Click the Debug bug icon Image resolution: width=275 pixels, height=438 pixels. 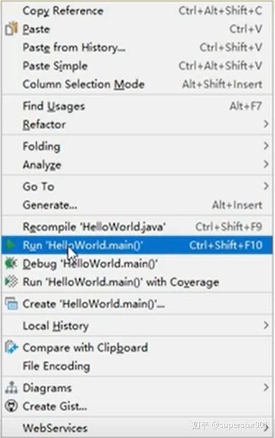click(x=11, y=264)
